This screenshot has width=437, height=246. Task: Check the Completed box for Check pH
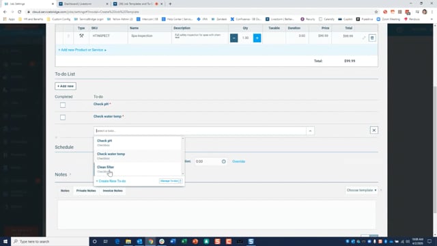[x=63, y=105]
